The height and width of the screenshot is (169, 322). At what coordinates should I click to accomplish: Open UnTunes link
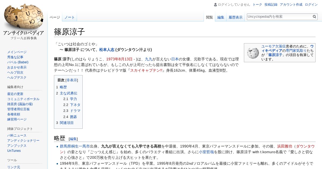click(x=14, y=151)
